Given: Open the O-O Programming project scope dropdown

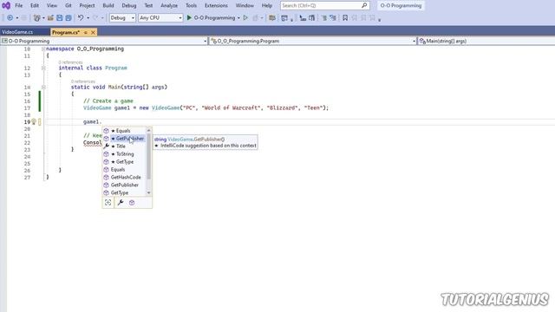Looking at the screenshot, I should (104, 41).
